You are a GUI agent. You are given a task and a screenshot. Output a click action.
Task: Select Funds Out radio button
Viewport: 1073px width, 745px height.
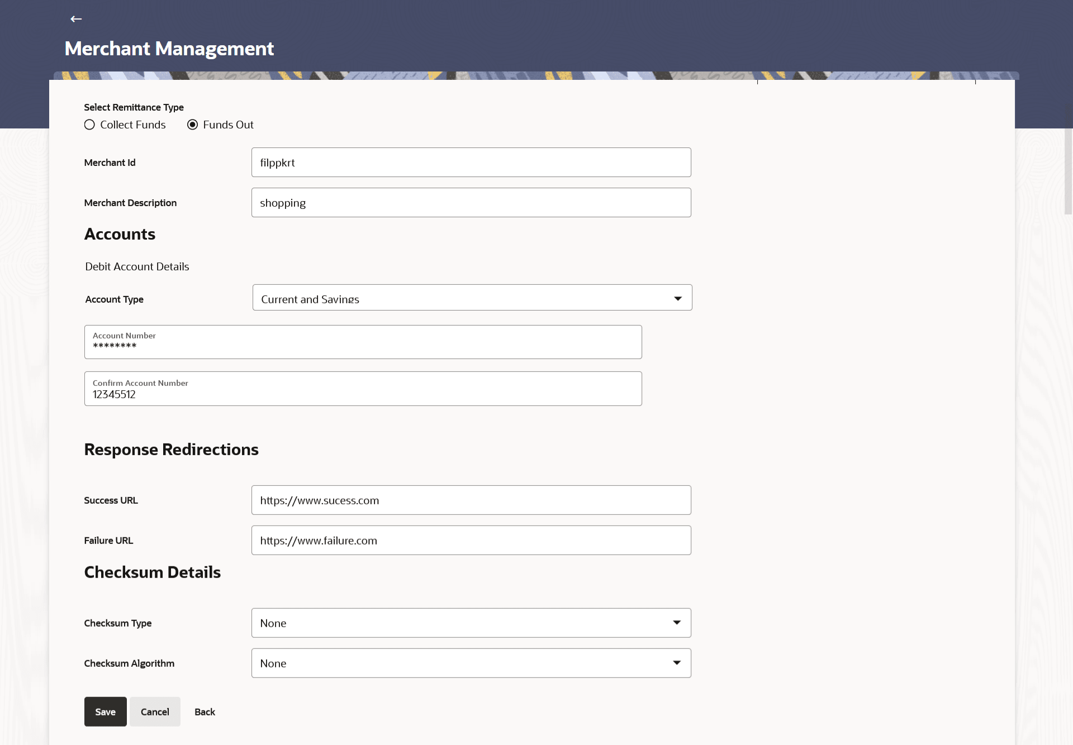point(192,125)
